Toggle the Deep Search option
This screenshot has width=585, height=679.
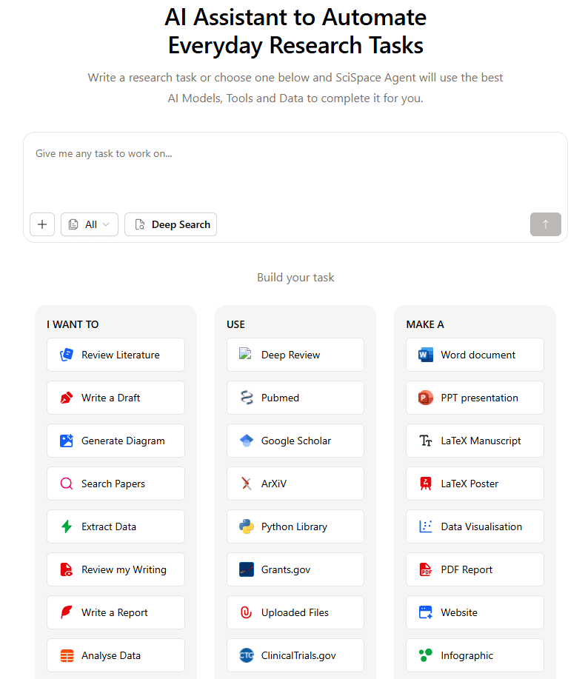(x=170, y=224)
